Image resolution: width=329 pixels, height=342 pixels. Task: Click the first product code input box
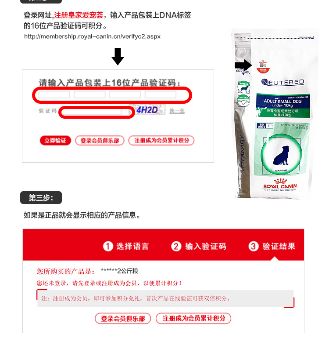(54, 95)
